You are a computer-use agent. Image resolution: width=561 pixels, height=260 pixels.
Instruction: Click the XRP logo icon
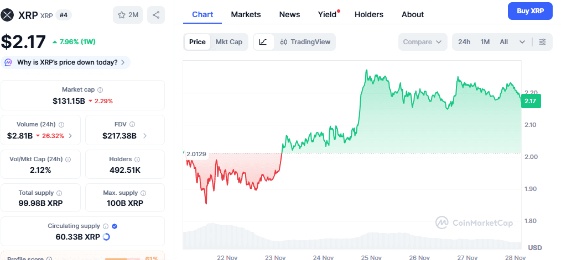(8, 15)
